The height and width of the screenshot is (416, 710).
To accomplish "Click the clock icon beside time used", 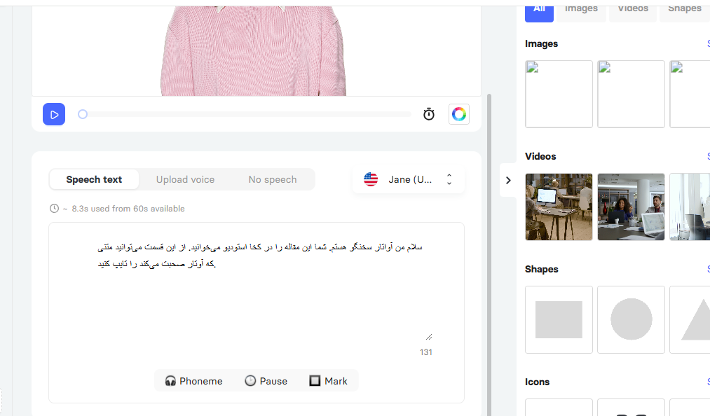I will pyautogui.click(x=55, y=209).
